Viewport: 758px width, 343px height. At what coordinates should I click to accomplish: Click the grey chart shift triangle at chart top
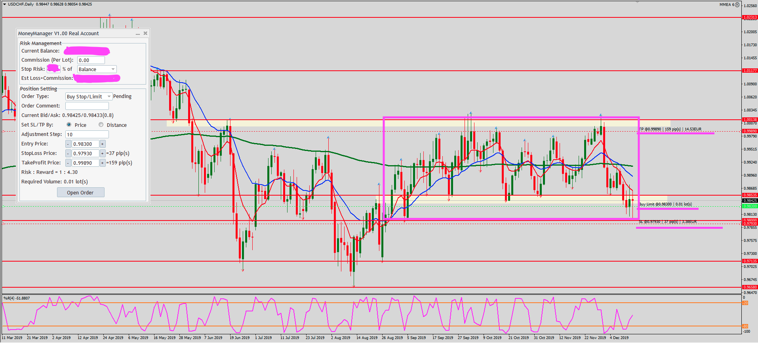[x=637, y=2]
